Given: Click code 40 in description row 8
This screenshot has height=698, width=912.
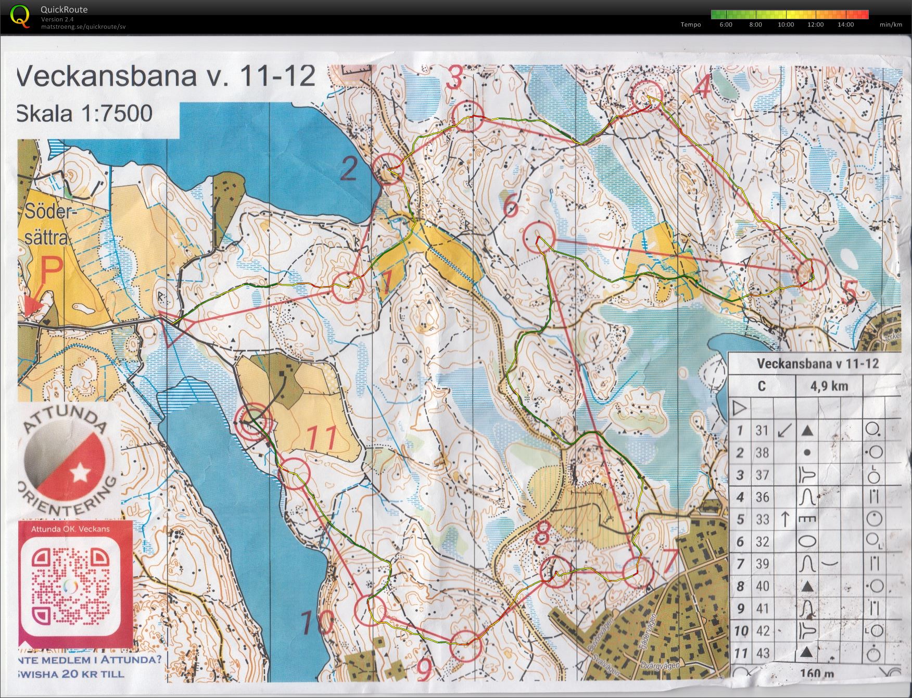Looking at the screenshot, I should tap(762, 586).
